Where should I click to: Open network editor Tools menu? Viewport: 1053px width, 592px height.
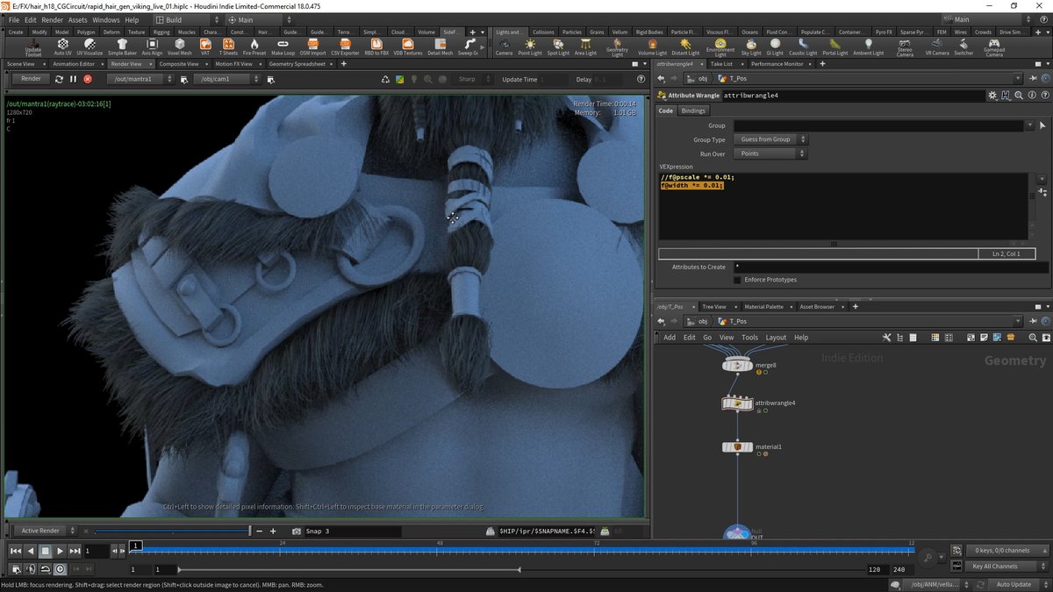[749, 337]
